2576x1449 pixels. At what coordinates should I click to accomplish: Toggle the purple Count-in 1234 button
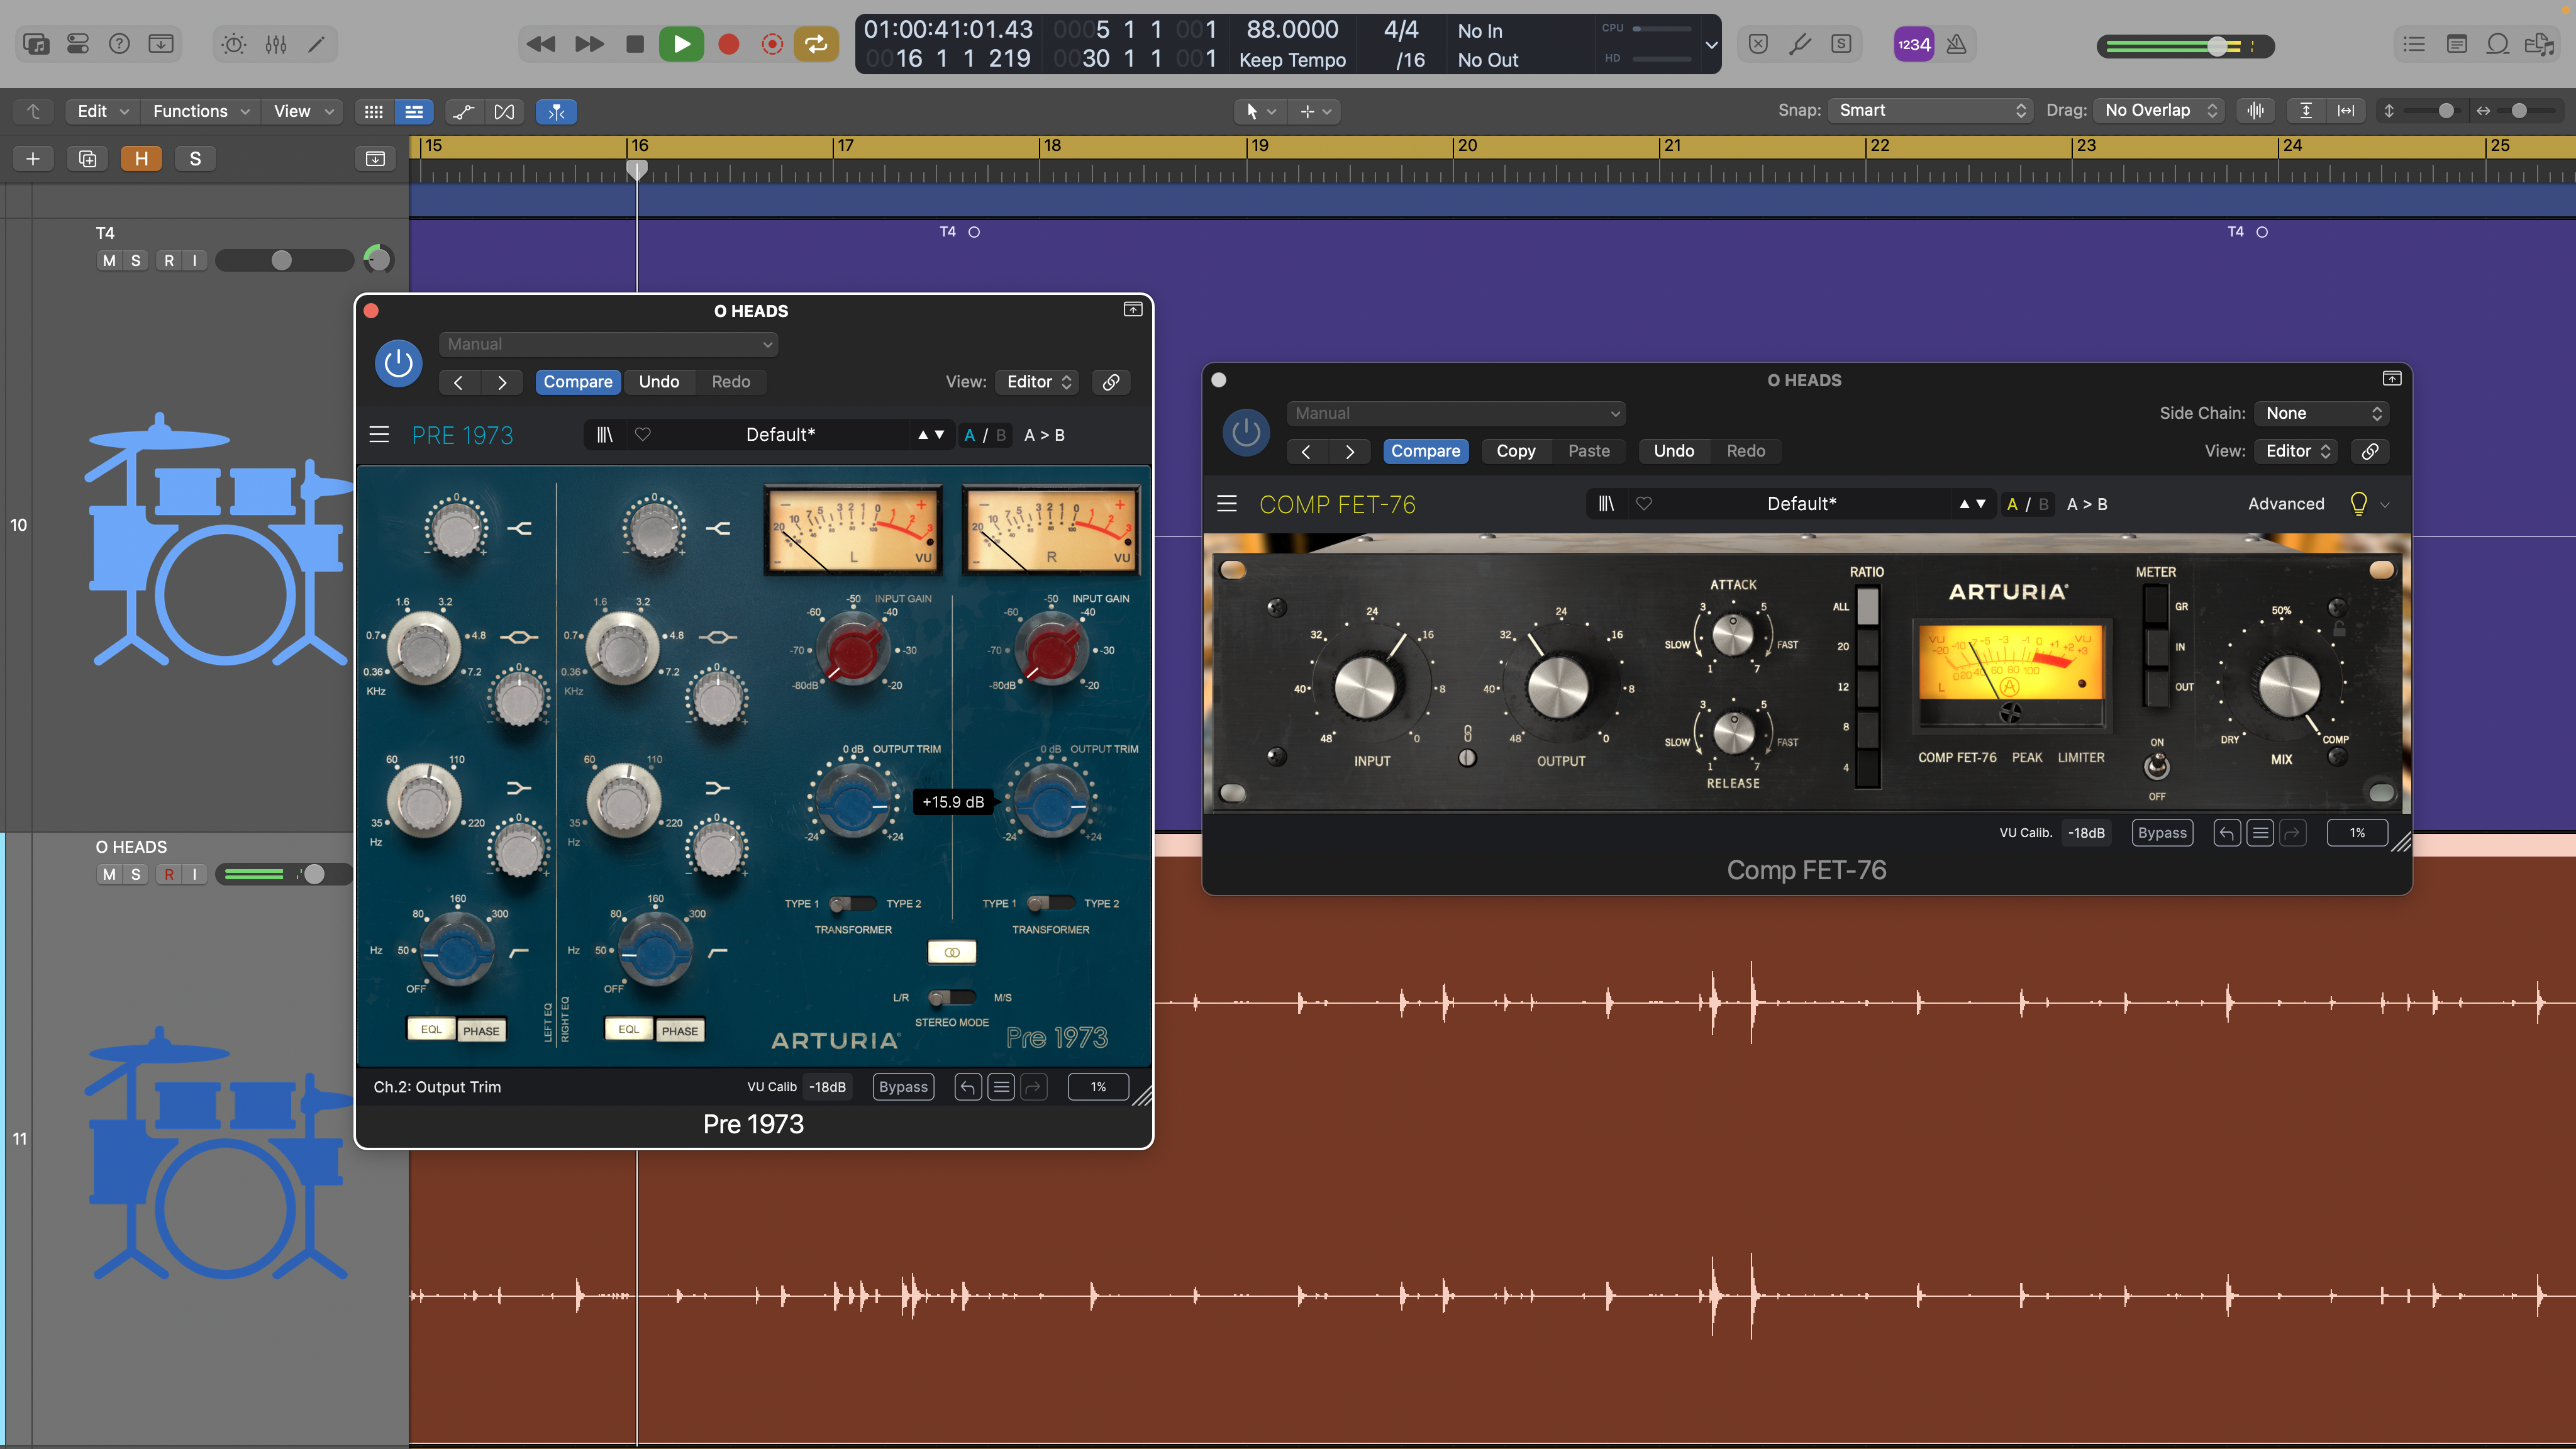pos(1914,44)
